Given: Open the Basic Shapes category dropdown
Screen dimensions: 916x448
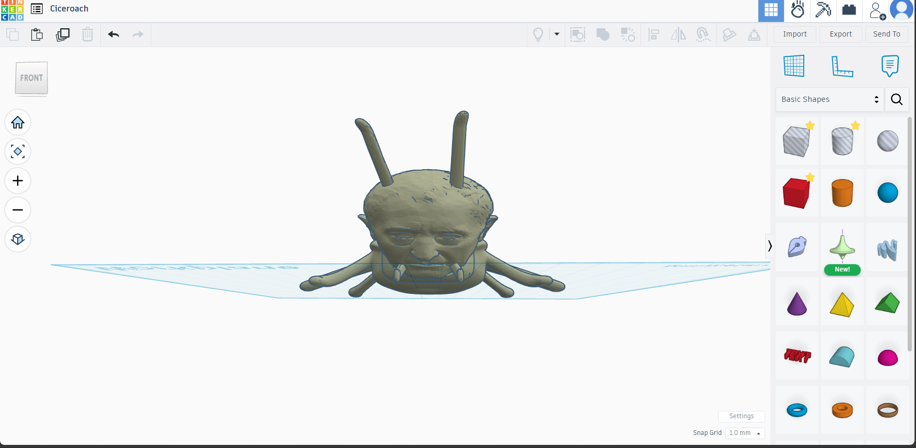Looking at the screenshot, I should [x=830, y=99].
